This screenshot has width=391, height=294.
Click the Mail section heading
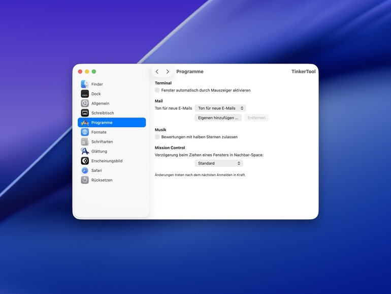pos(158,101)
